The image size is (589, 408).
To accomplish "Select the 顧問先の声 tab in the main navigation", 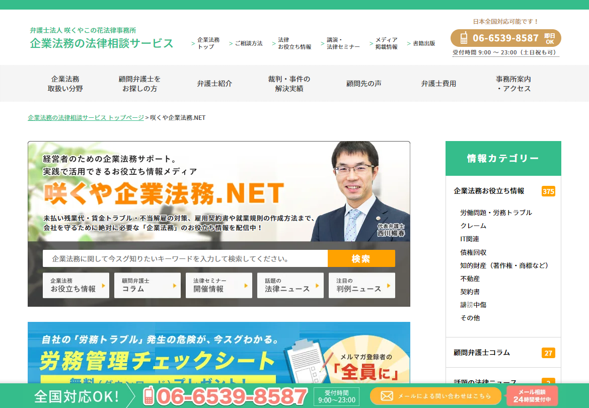I will [363, 83].
